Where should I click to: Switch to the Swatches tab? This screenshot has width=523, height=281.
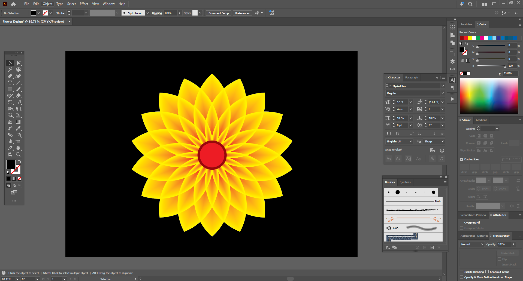[x=466, y=25]
